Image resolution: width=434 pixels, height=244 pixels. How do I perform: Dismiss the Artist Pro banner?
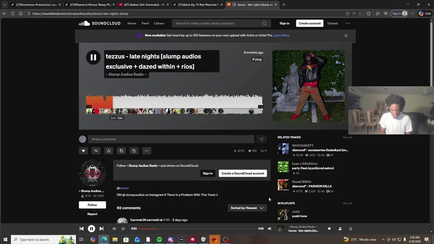tap(346, 36)
